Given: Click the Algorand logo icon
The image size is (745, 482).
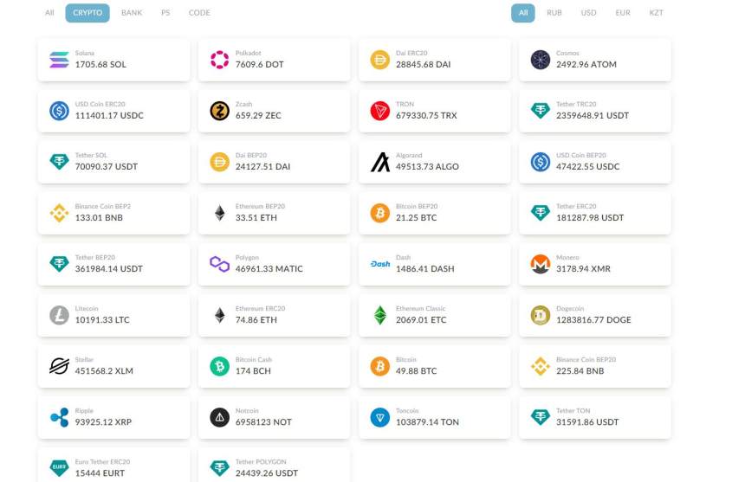Looking at the screenshot, I should (x=380, y=162).
